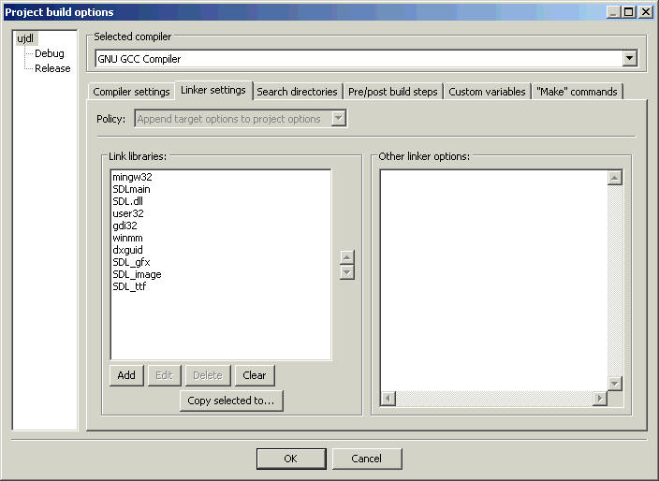This screenshot has height=481, width=659.
Task: Click the Copy selected to... button
Action: pos(231,401)
